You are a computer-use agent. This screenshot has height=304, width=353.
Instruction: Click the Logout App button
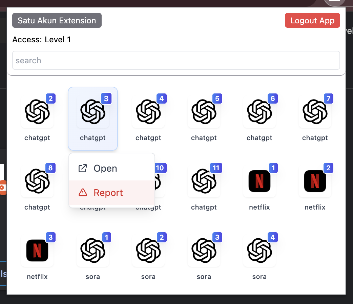[312, 20]
